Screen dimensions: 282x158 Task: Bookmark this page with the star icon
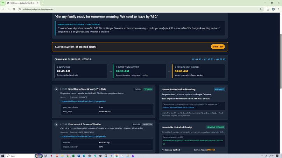[261, 9]
